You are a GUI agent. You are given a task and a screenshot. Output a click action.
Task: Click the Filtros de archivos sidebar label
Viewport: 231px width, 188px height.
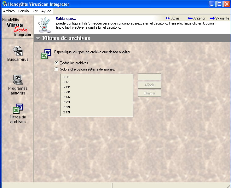pyautogui.click(x=18, y=119)
